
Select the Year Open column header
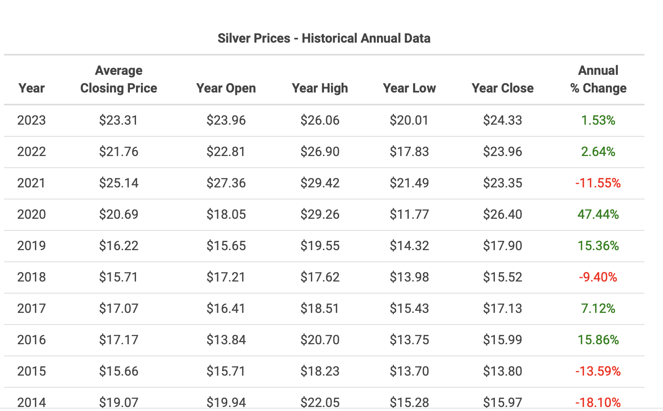(x=226, y=88)
